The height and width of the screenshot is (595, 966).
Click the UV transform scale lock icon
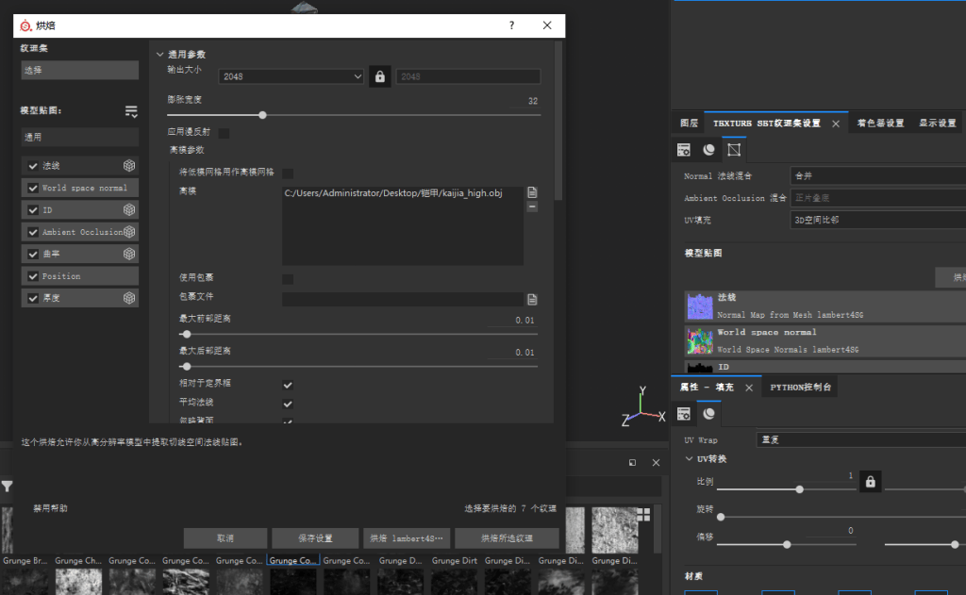pos(870,482)
